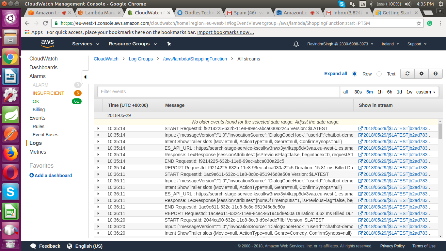Open the RavindraSingh account dropdown
Screen dimensions: 446x251
coord(340,44)
